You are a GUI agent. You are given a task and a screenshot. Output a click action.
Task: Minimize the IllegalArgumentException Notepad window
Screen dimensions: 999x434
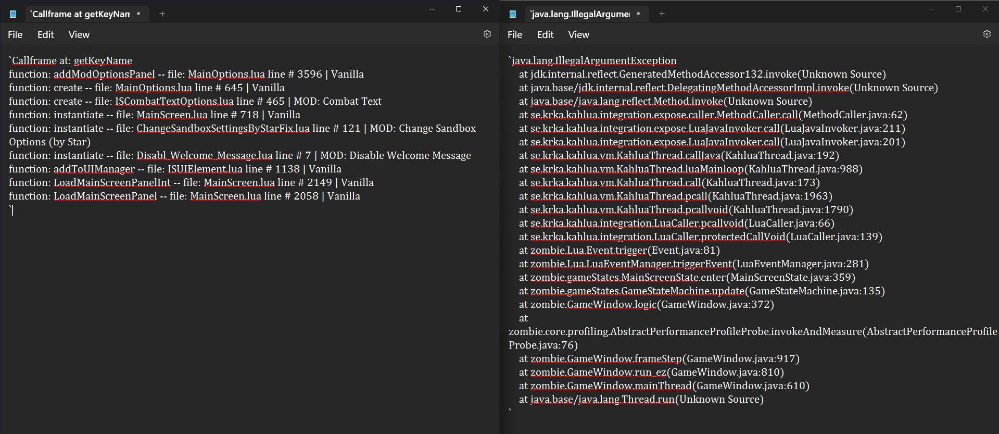pyautogui.click(x=931, y=9)
